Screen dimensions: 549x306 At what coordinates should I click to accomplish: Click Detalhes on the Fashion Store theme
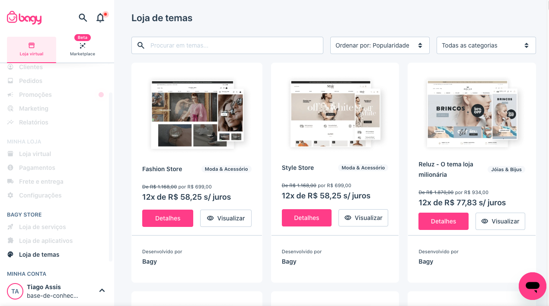pyautogui.click(x=168, y=218)
